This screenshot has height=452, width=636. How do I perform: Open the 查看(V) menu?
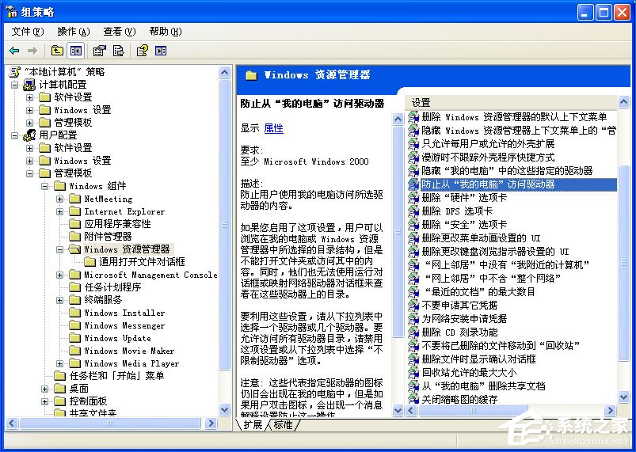tap(120, 32)
